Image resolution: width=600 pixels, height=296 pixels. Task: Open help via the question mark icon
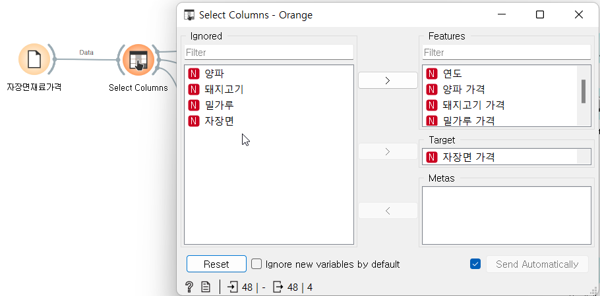click(189, 287)
